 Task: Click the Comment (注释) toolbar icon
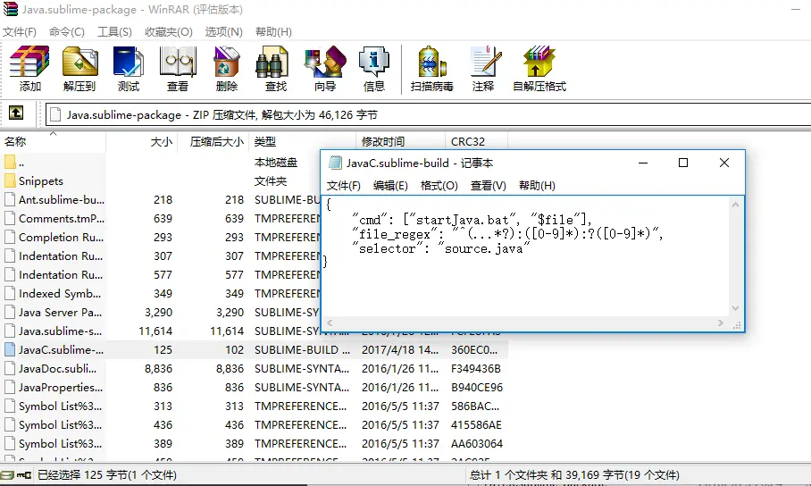coord(483,68)
